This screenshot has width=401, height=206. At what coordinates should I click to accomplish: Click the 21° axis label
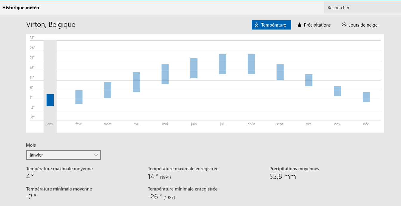point(32,58)
